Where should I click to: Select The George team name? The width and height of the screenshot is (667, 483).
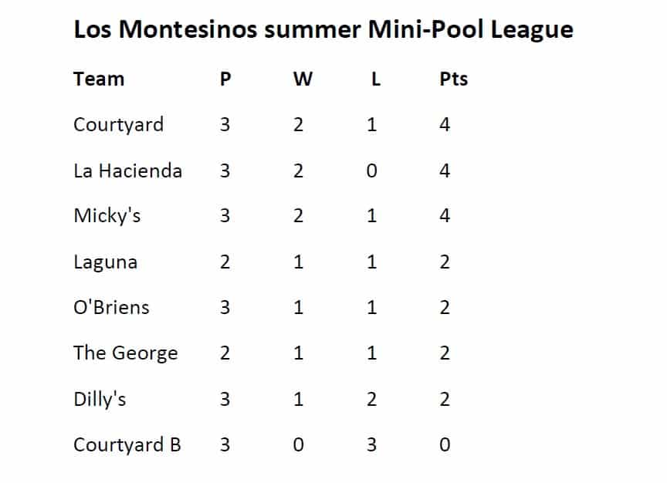pos(126,353)
